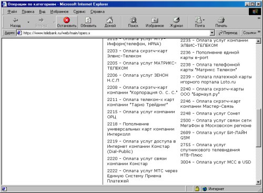263x193 pixels.
Task: Select 2235 - Оплата услуг ЭЛВИС-ТЕЛЕКОМ
Action: coord(214,43)
